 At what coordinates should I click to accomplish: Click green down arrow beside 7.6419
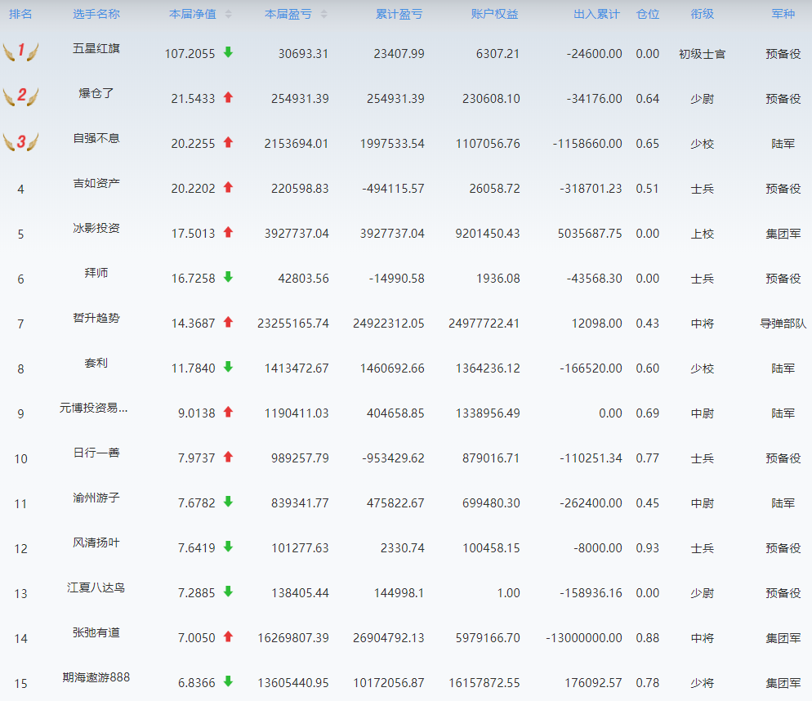coord(228,547)
